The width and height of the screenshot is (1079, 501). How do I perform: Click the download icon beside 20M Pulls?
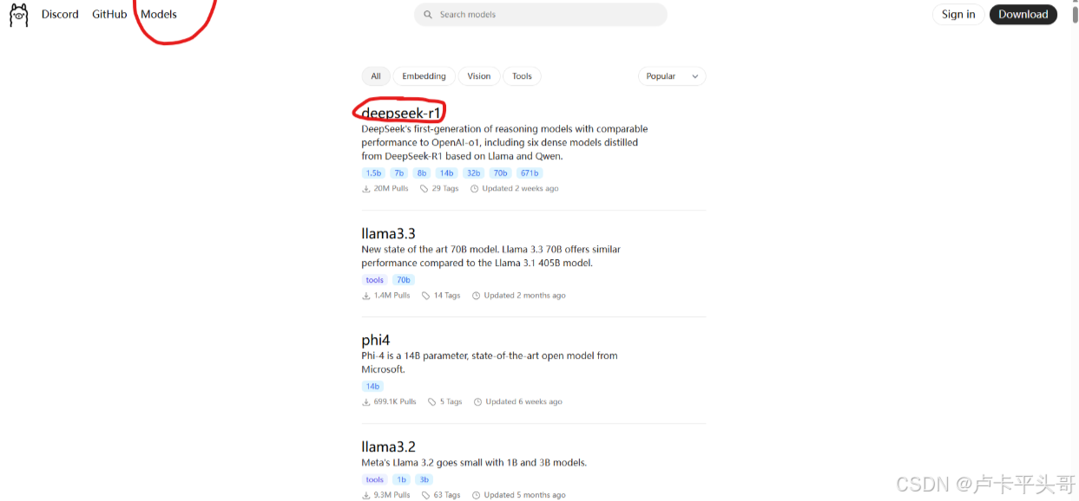click(x=365, y=189)
